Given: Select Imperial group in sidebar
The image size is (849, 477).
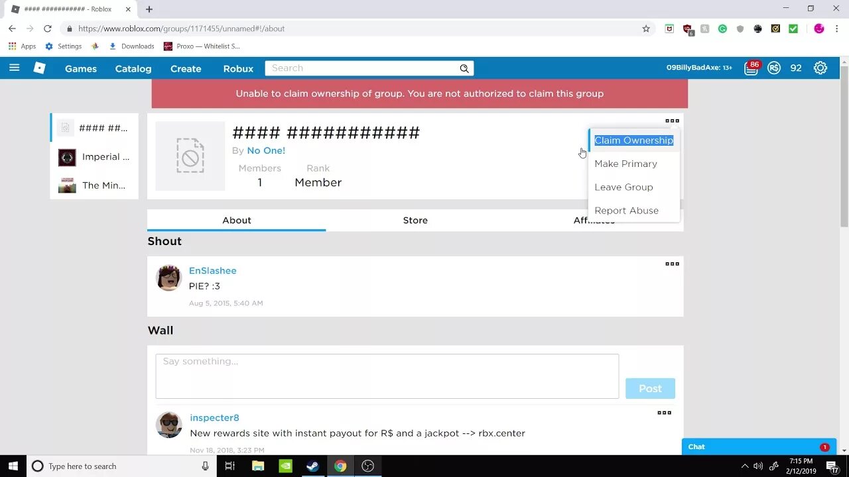Looking at the screenshot, I should (94, 157).
